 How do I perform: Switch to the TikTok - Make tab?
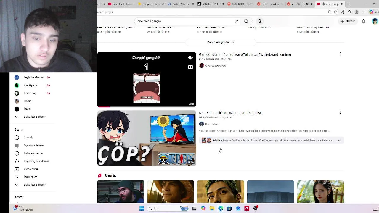pyautogui.click(x=211, y=4)
